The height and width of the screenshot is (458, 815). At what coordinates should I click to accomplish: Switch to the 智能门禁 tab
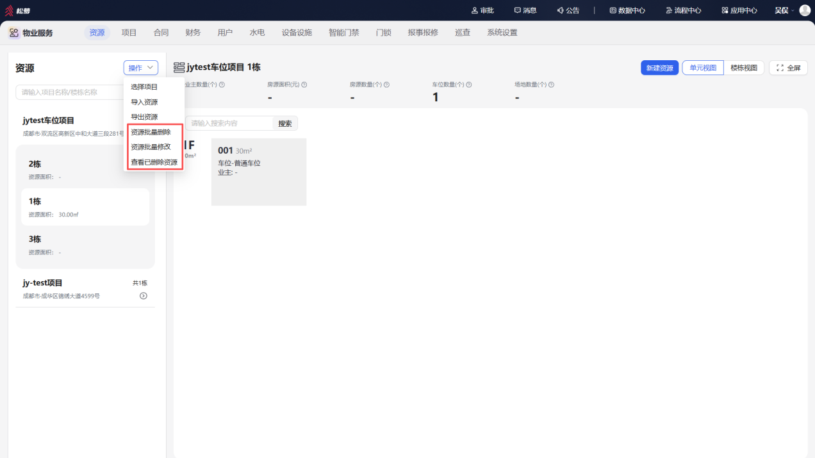tap(344, 33)
